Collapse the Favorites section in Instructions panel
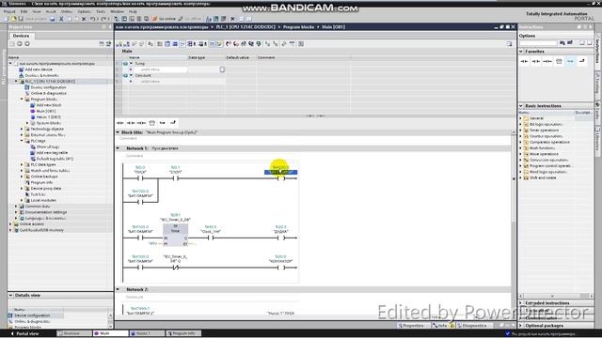This screenshot has width=602, height=338. (521, 52)
